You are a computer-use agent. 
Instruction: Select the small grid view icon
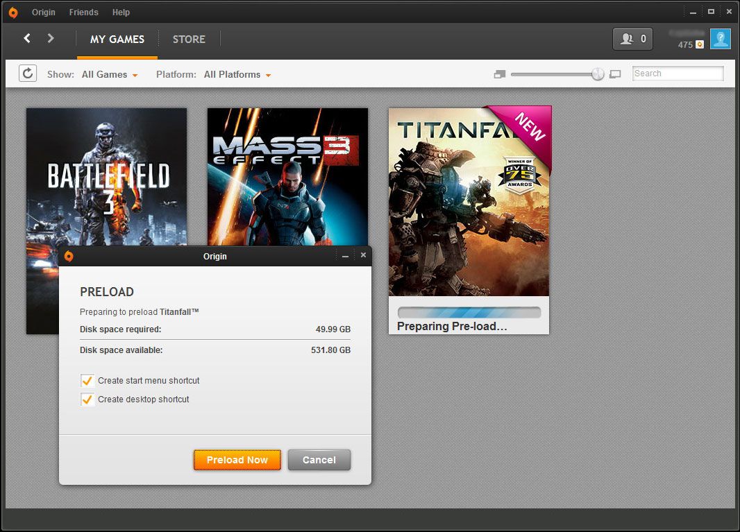click(499, 74)
